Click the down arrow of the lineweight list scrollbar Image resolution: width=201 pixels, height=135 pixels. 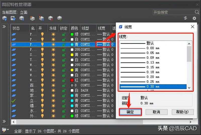click(189, 88)
